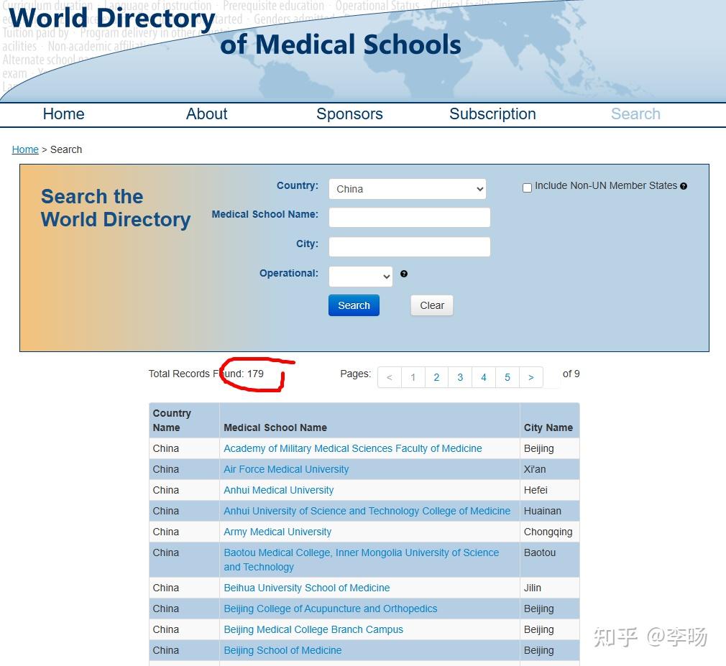This screenshot has height=666, width=726.
Task: Select results page 5
Action: [x=507, y=377]
